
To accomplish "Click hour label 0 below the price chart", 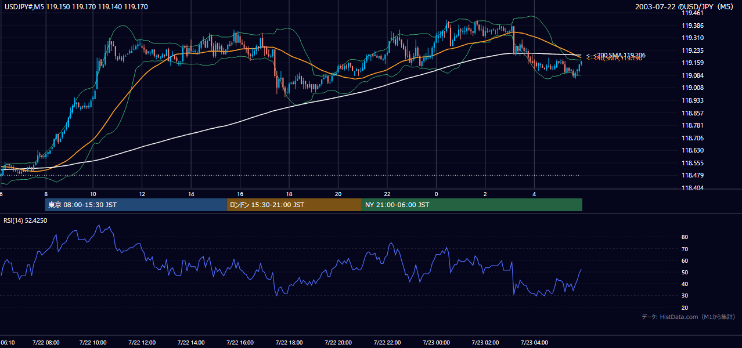I will pyautogui.click(x=435, y=194).
